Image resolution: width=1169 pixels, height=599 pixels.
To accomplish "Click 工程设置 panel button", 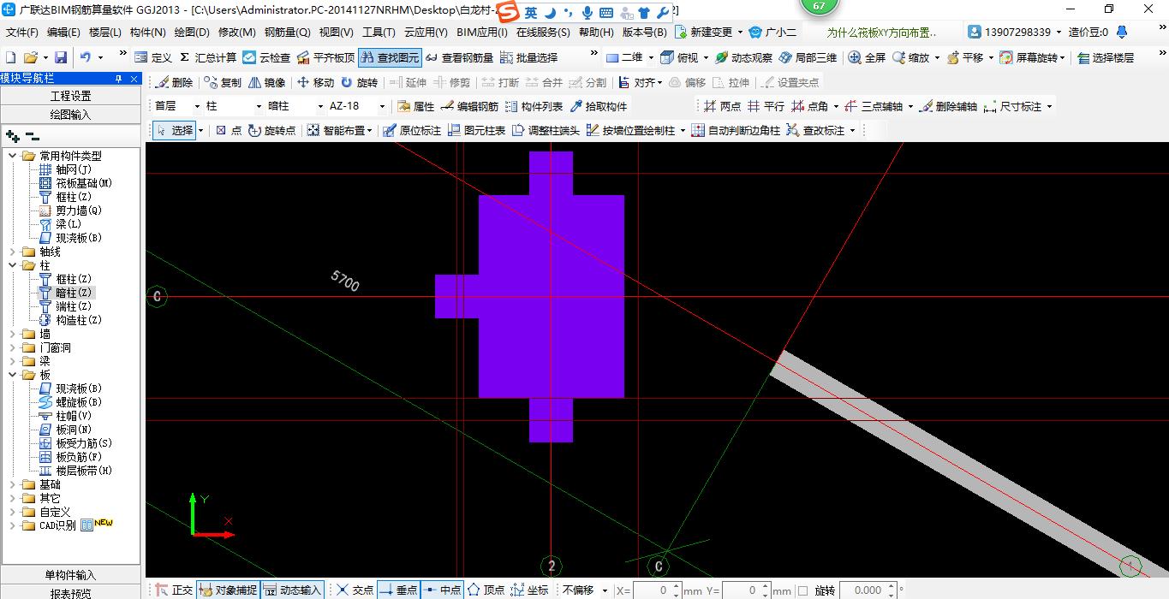I will point(70,96).
